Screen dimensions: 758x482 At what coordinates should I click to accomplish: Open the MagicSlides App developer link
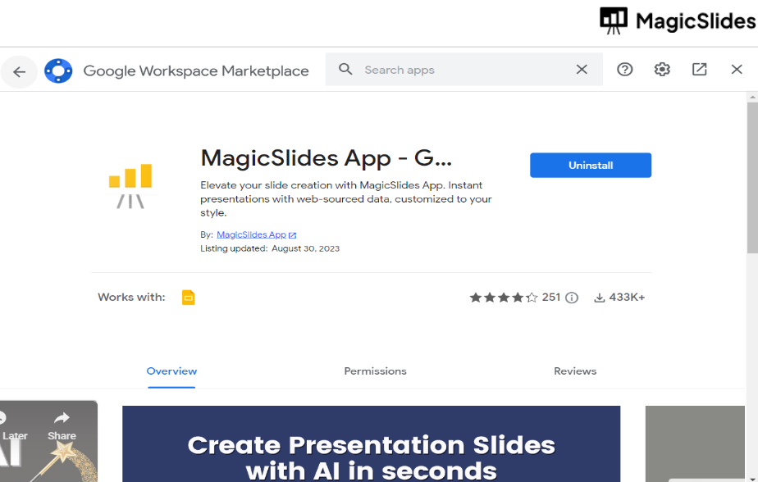pyautogui.click(x=251, y=234)
